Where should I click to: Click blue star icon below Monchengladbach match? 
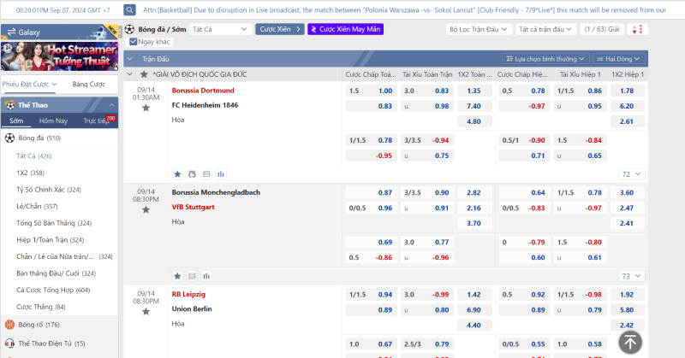[x=177, y=276]
